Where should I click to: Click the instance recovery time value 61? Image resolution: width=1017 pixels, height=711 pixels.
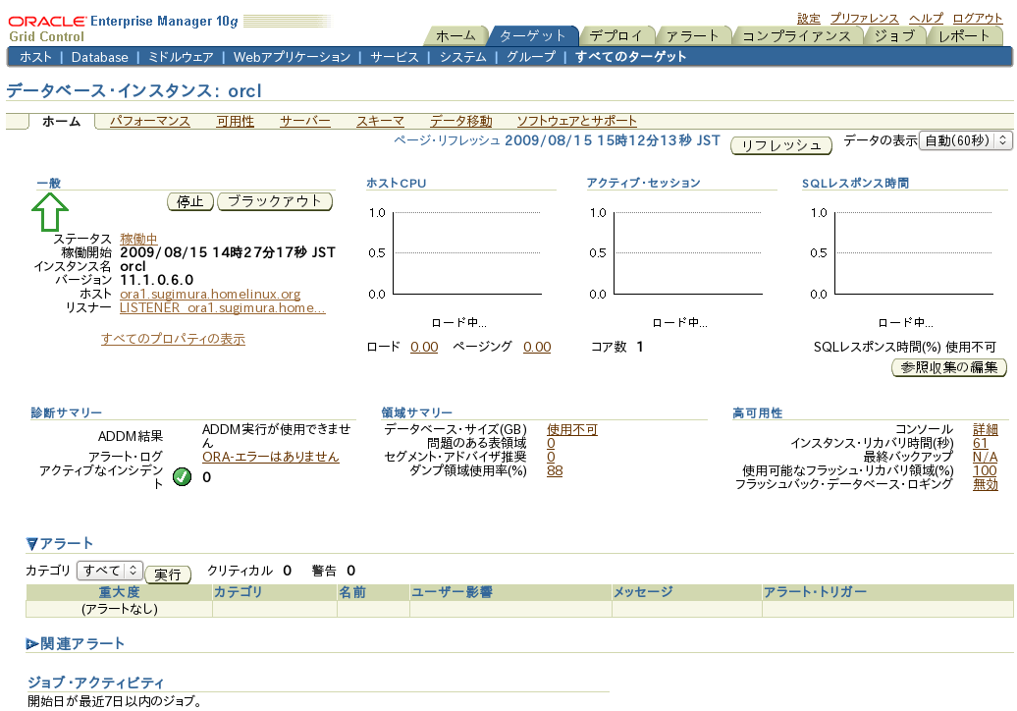[980, 443]
